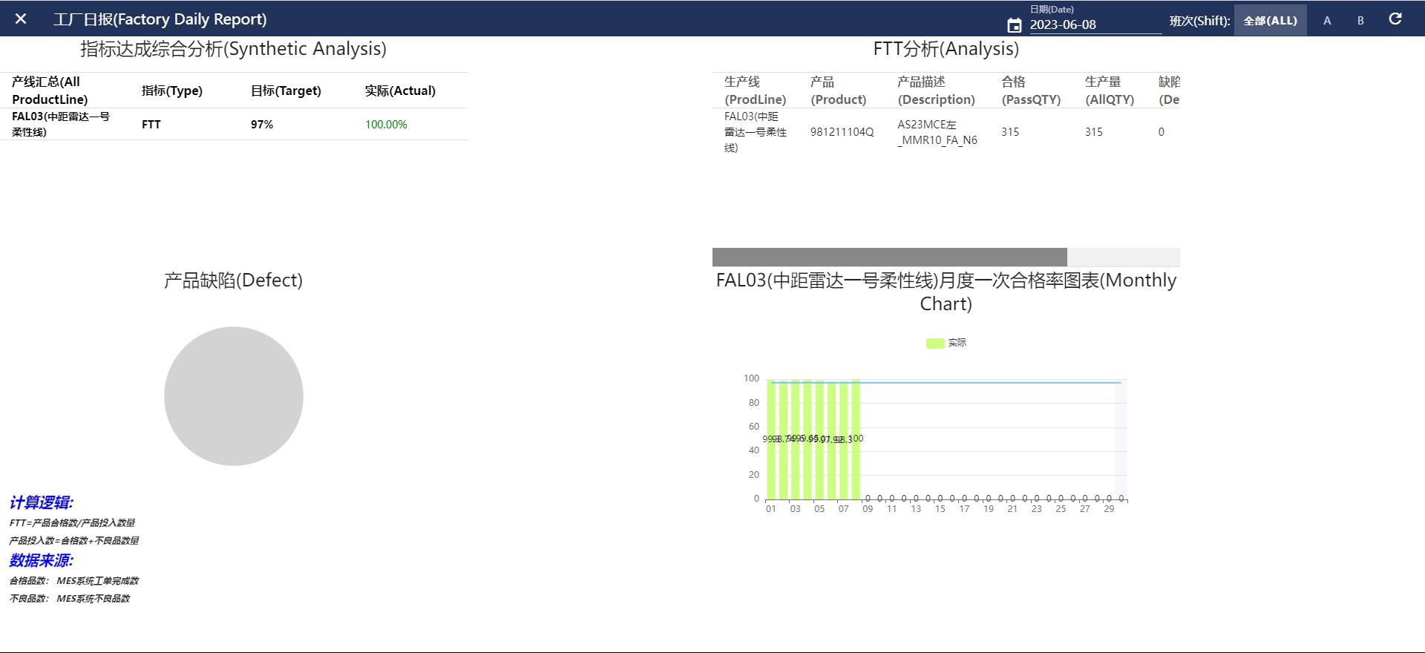Click the 生产量(AllQTY) column header
This screenshot has height=653, width=1425.
pyautogui.click(x=1110, y=91)
